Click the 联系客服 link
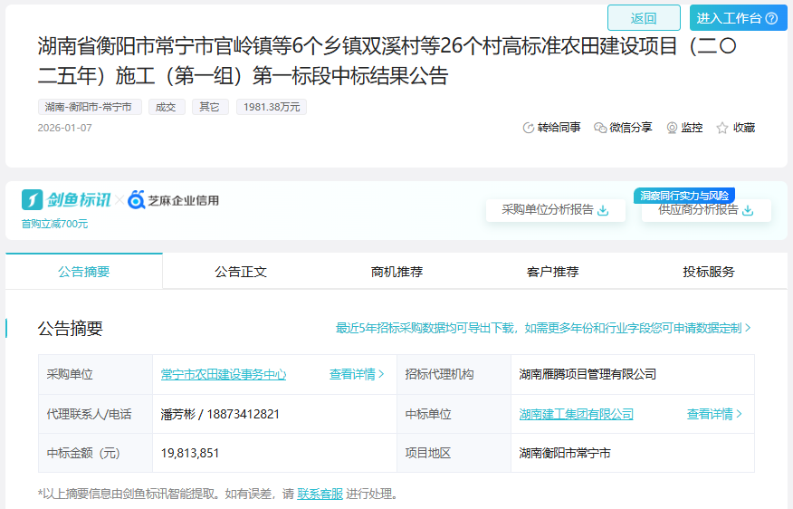This screenshot has width=793, height=509. (x=320, y=494)
